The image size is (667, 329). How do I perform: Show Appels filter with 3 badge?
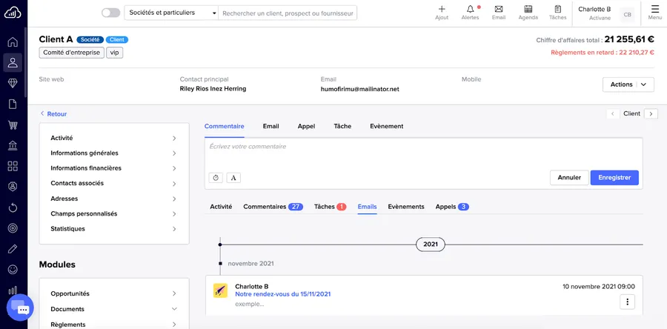[452, 207]
